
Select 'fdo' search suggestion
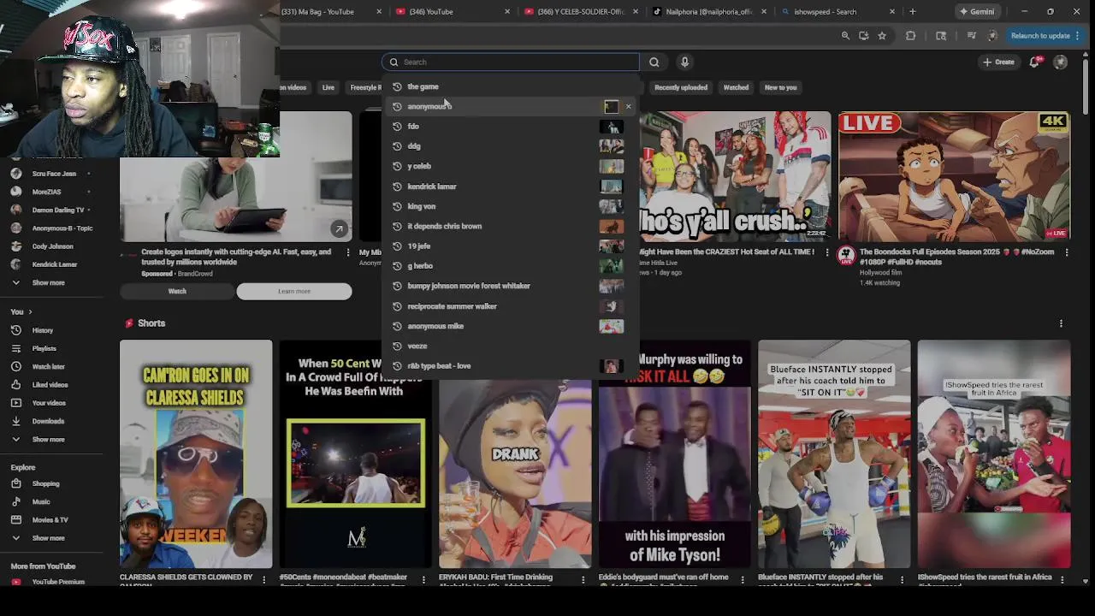click(x=510, y=127)
